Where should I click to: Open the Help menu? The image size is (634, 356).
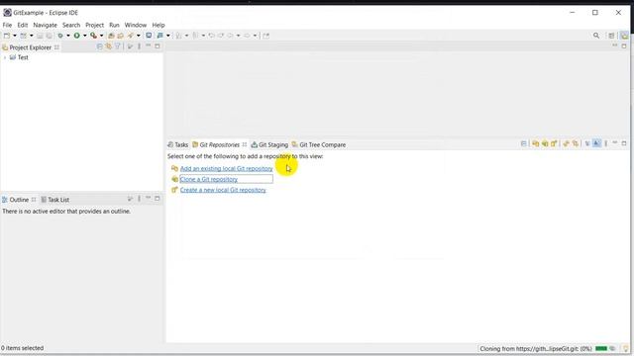pos(158,25)
